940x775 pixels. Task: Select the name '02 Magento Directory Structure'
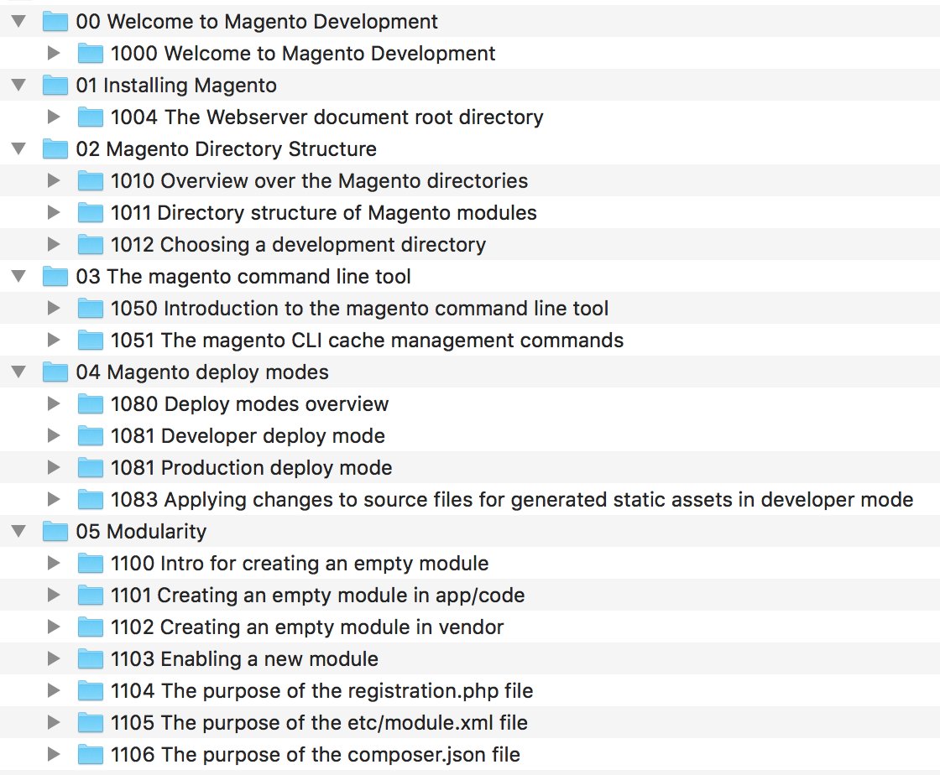click(226, 149)
